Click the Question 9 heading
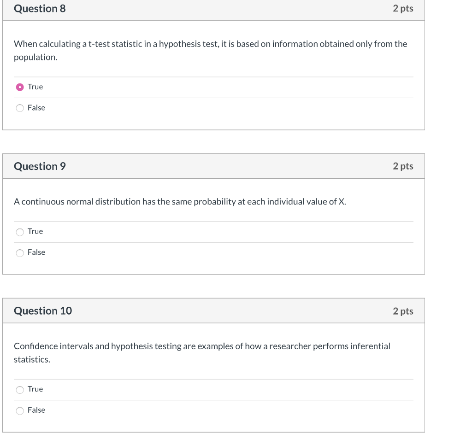Image resolution: width=472 pixels, height=433 pixels. pos(40,166)
